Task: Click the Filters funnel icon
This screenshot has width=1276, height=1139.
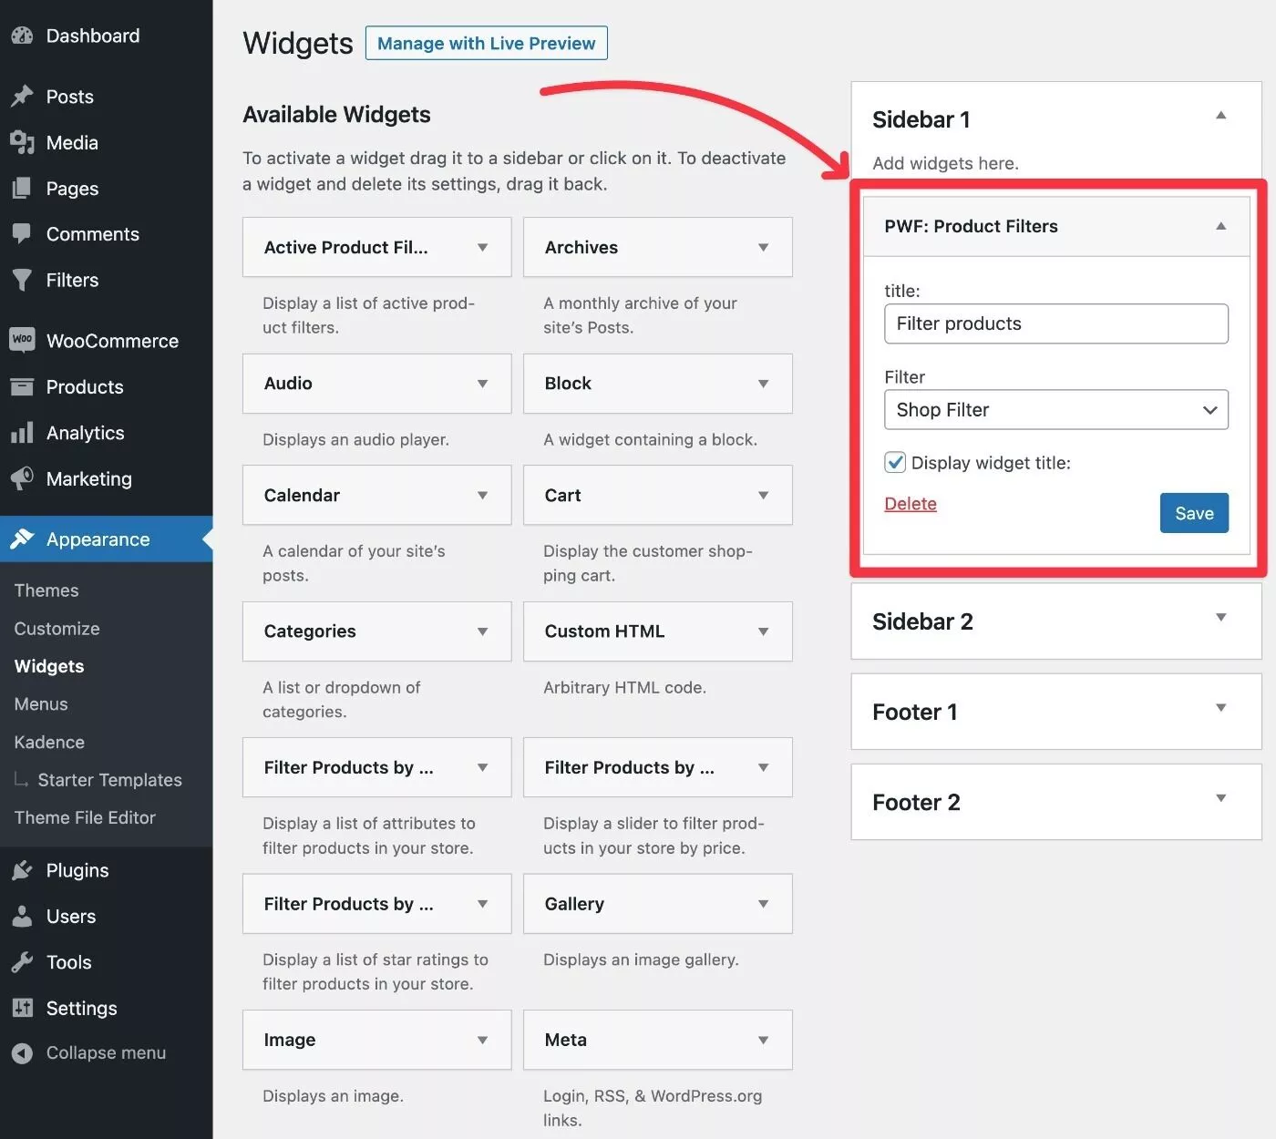Action: [22, 280]
